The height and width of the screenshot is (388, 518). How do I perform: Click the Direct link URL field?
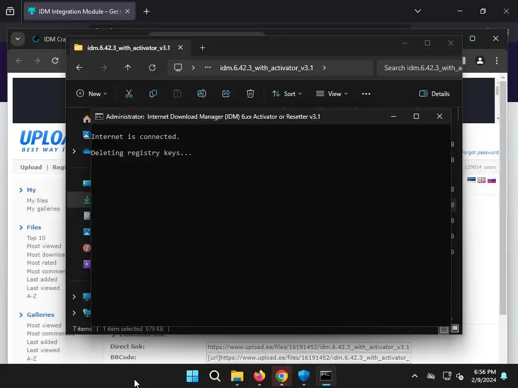(309, 347)
